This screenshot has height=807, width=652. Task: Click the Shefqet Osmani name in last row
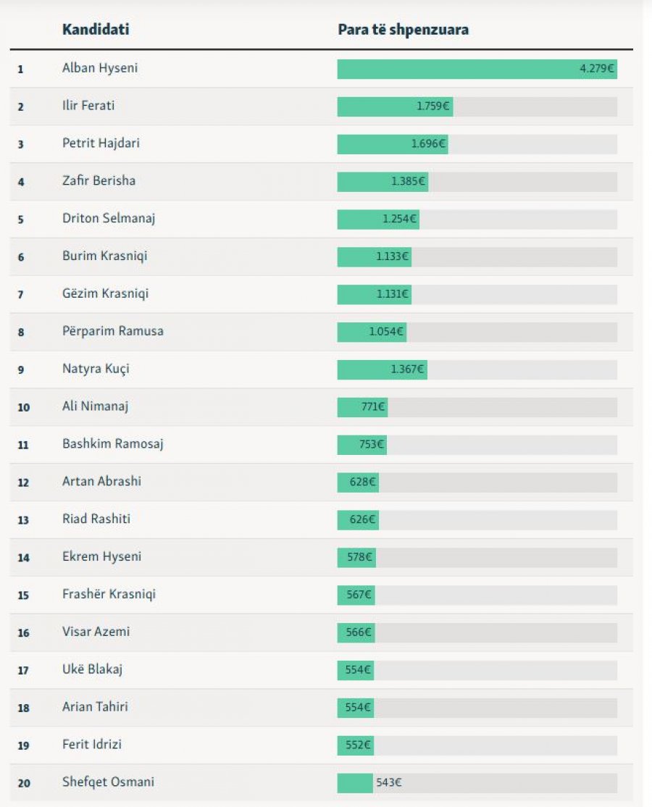(108, 782)
